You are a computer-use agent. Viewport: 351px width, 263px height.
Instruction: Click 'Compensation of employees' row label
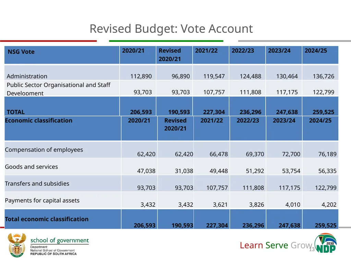point(44,150)
